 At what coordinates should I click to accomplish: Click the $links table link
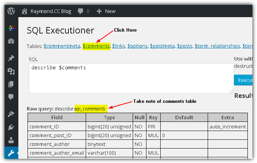coord(119,46)
